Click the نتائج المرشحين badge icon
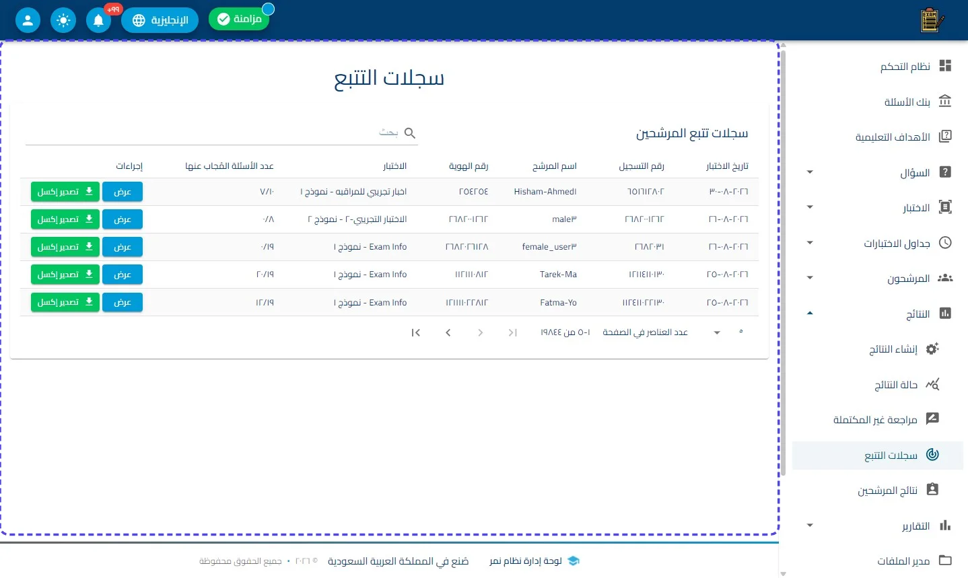The image size is (968, 578). pyautogui.click(x=932, y=489)
